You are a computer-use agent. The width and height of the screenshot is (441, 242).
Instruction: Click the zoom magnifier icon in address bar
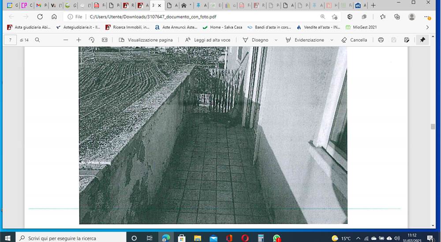pos(323,17)
